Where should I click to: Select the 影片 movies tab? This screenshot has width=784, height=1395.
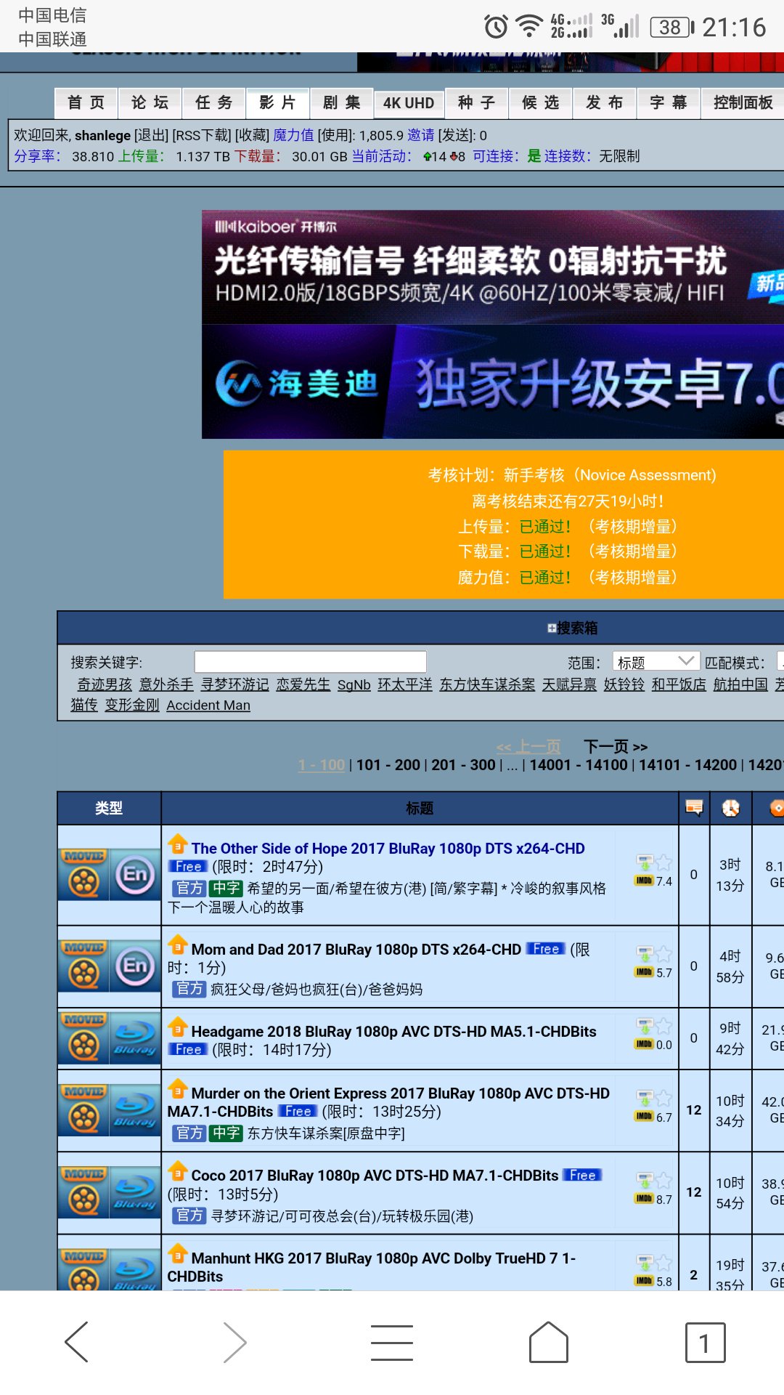tap(278, 103)
